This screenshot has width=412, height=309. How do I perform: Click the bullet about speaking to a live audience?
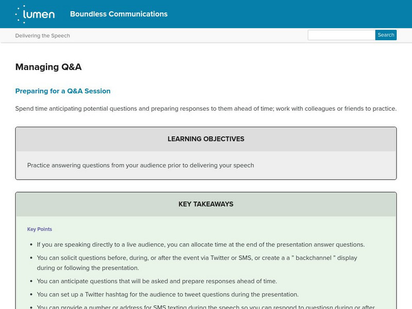(x=201, y=245)
